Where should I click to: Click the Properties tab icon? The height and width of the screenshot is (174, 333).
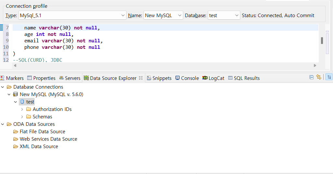click(x=30, y=78)
